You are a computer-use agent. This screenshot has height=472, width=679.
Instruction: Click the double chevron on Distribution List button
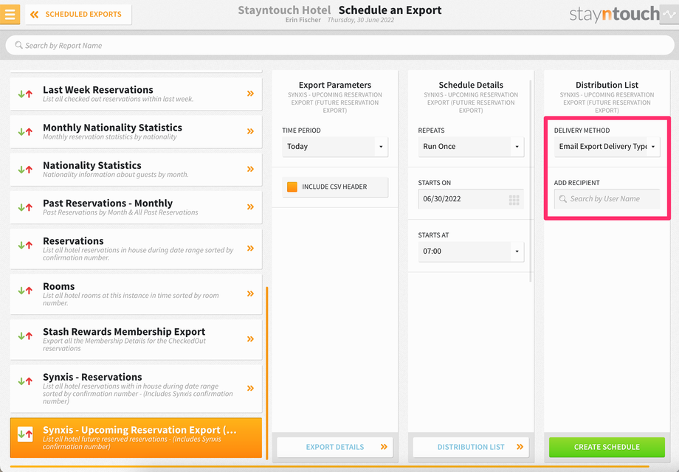coord(520,447)
